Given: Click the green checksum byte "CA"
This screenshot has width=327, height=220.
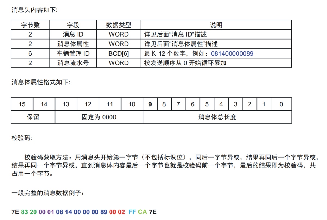Looking at the screenshot, I should 142,212.
